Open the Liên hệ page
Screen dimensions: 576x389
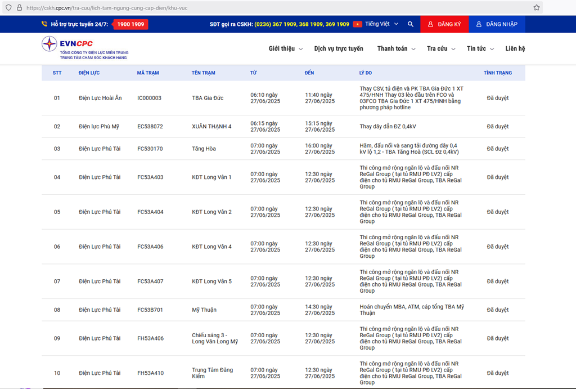[x=515, y=48]
